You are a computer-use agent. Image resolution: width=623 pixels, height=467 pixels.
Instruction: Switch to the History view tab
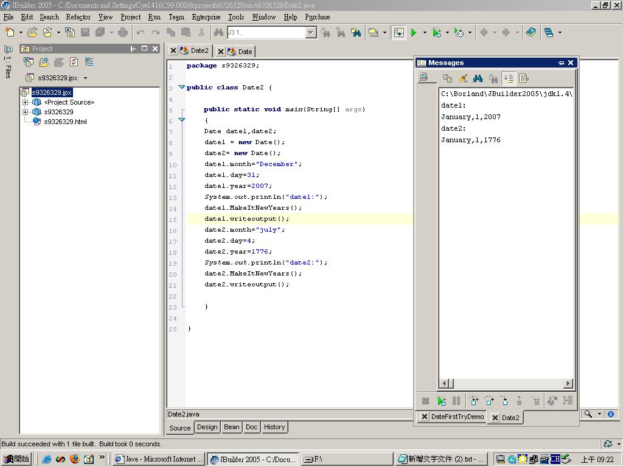coord(274,427)
